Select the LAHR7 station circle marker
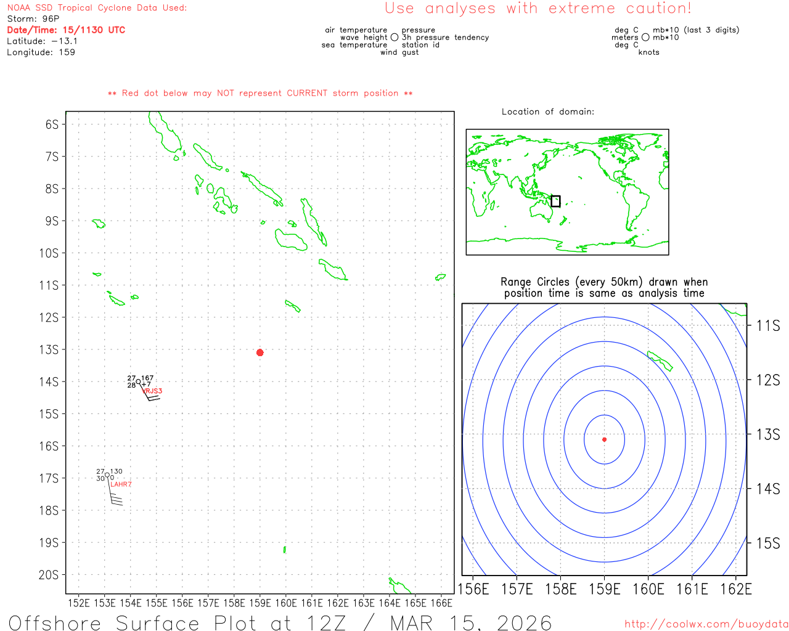The height and width of the screenshot is (631, 789). coord(107,474)
